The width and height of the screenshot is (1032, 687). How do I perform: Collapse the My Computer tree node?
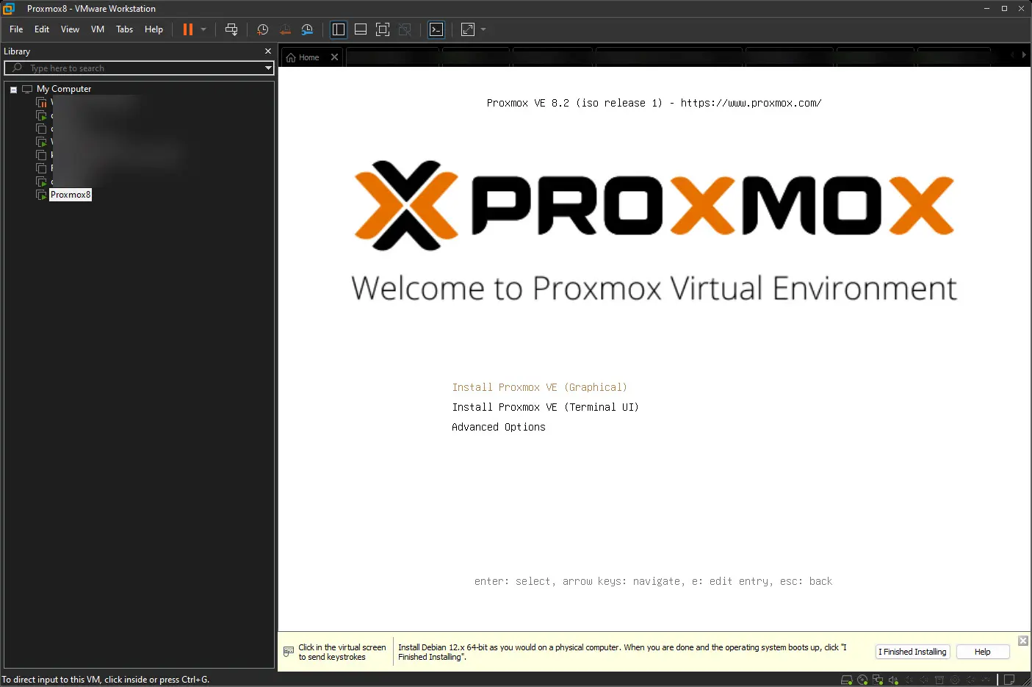13,90
